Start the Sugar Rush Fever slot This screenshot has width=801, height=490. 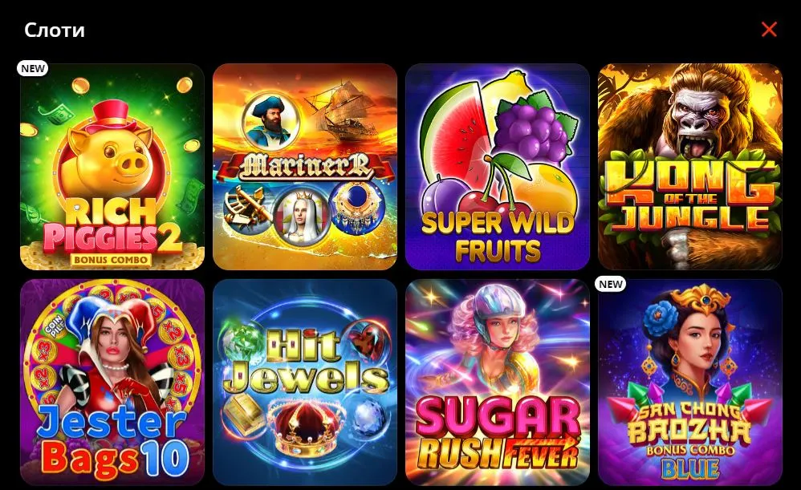(498, 383)
